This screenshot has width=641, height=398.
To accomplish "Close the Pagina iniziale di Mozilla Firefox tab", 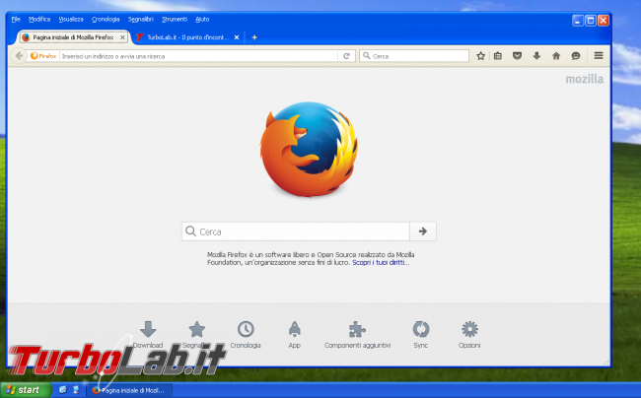I will (122, 37).
